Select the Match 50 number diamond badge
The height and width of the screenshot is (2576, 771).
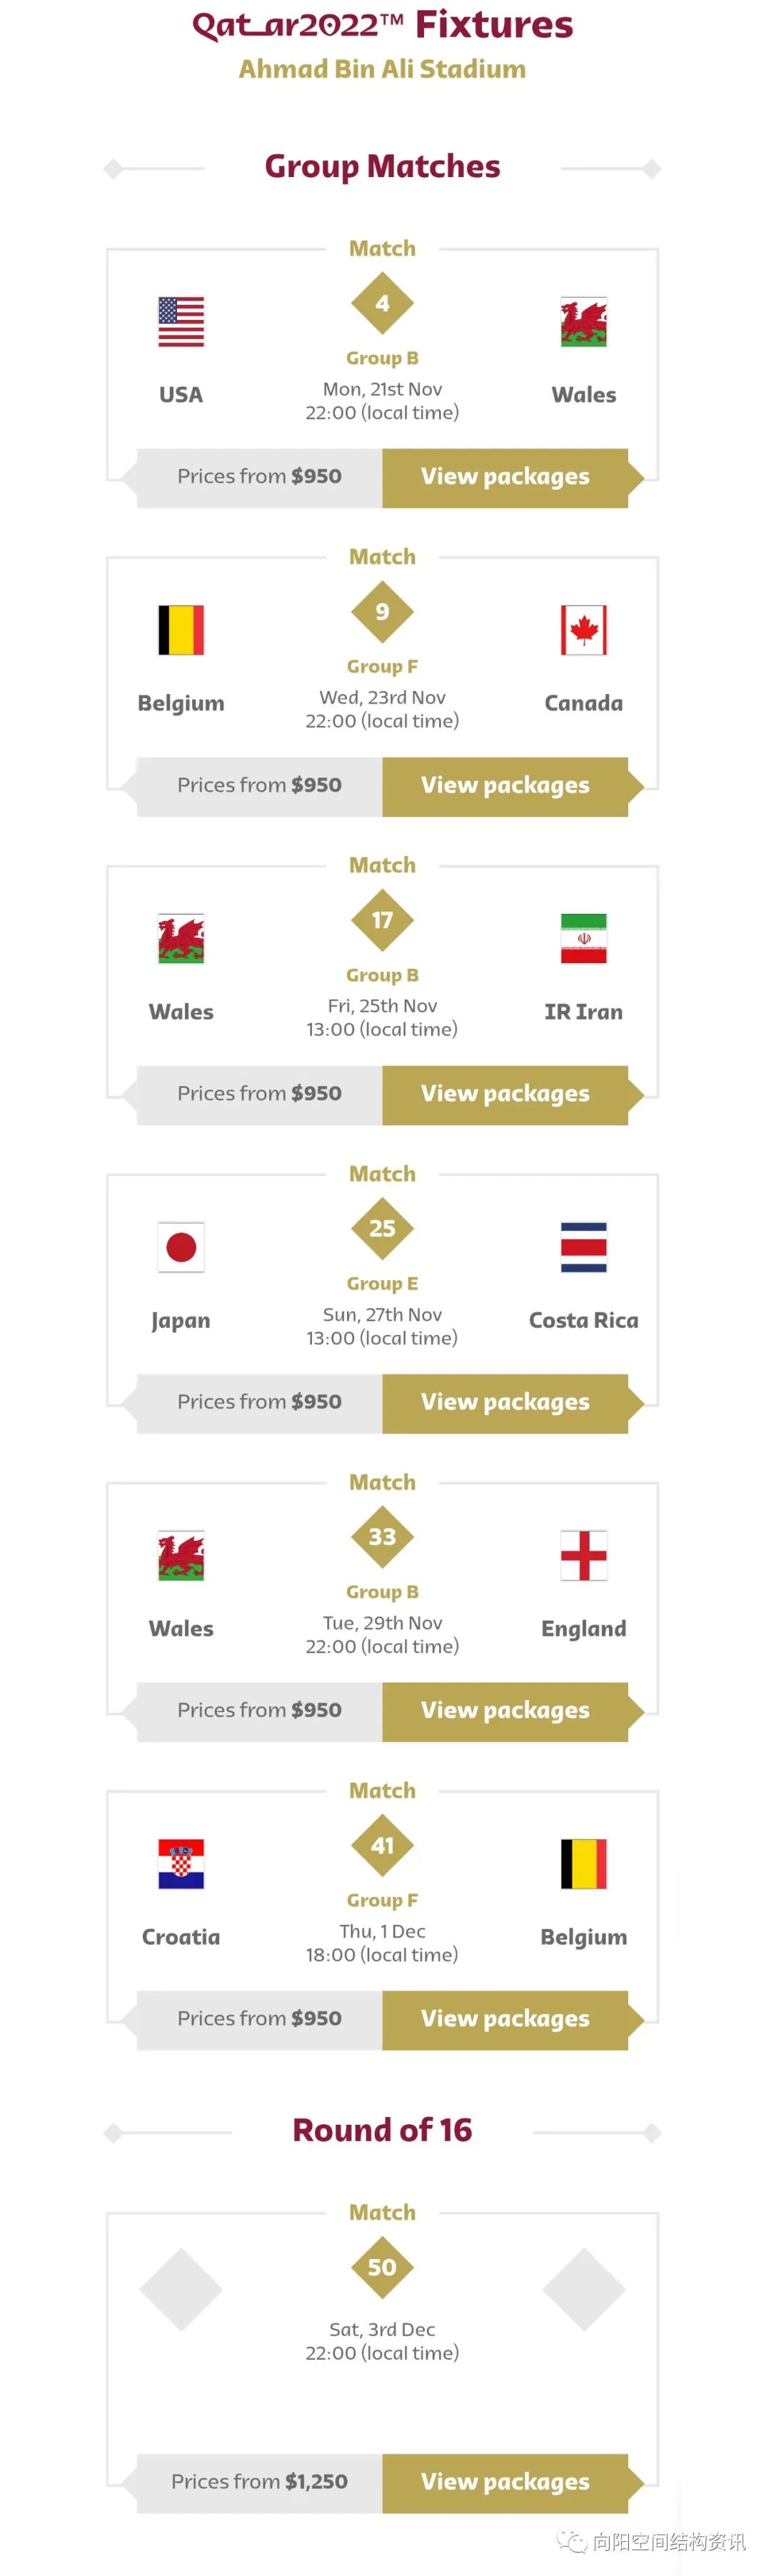(x=382, y=2267)
